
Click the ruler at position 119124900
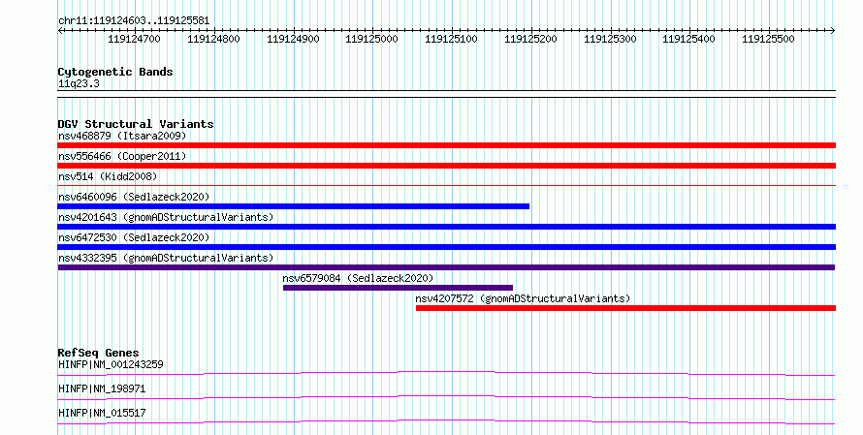coord(293,39)
